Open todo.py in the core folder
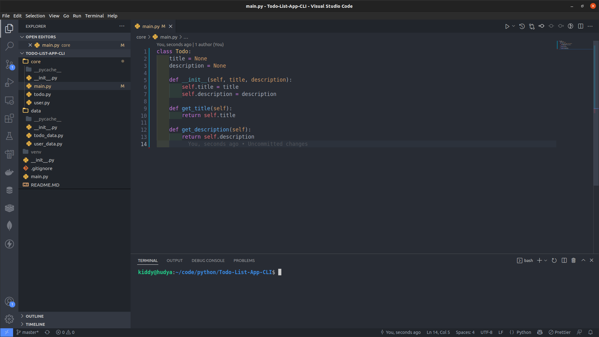599x337 pixels. click(42, 94)
